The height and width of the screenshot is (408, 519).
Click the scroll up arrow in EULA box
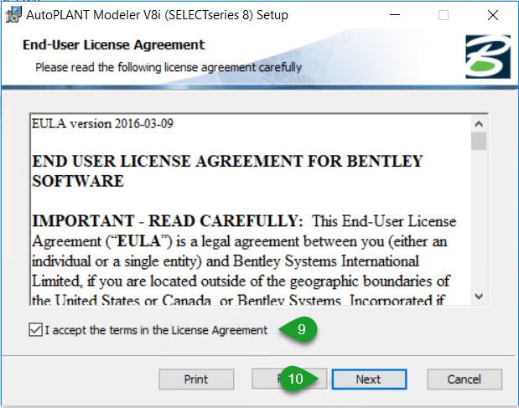pyautogui.click(x=479, y=124)
